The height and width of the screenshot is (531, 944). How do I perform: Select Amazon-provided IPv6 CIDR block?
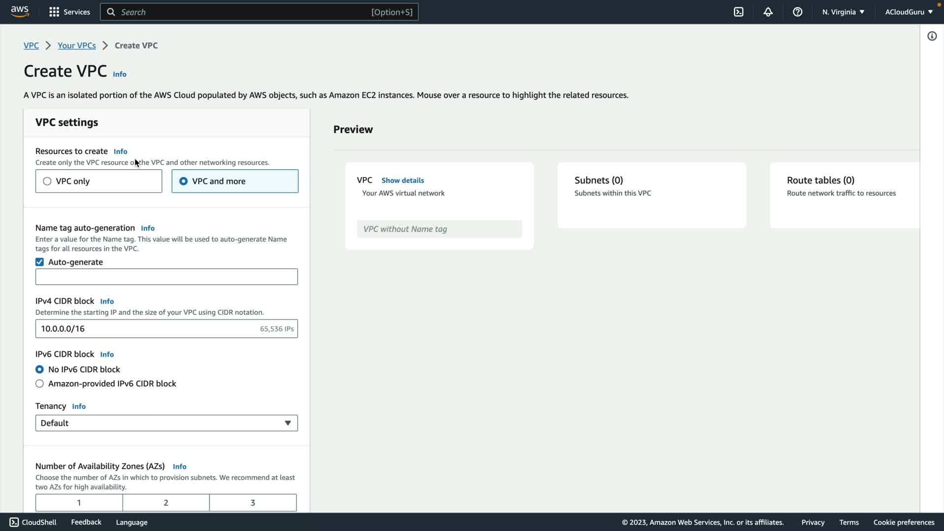40,383
